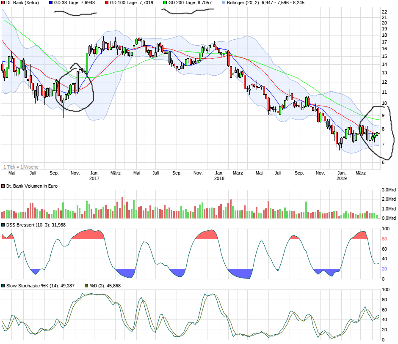Click the green GD 200 Tage legend swatch
The width and height of the screenshot is (398, 344).
click(x=165, y=3)
